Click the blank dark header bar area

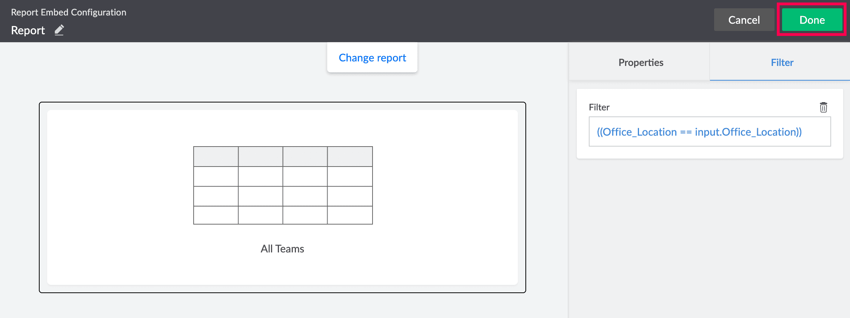point(415,21)
